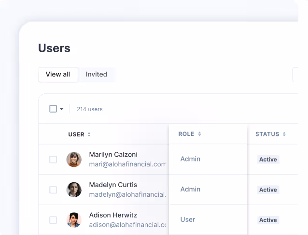Click Active status badge for Adison Herwitz
Image resolution: width=308 pixels, height=235 pixels.
[x=268, y=220]
